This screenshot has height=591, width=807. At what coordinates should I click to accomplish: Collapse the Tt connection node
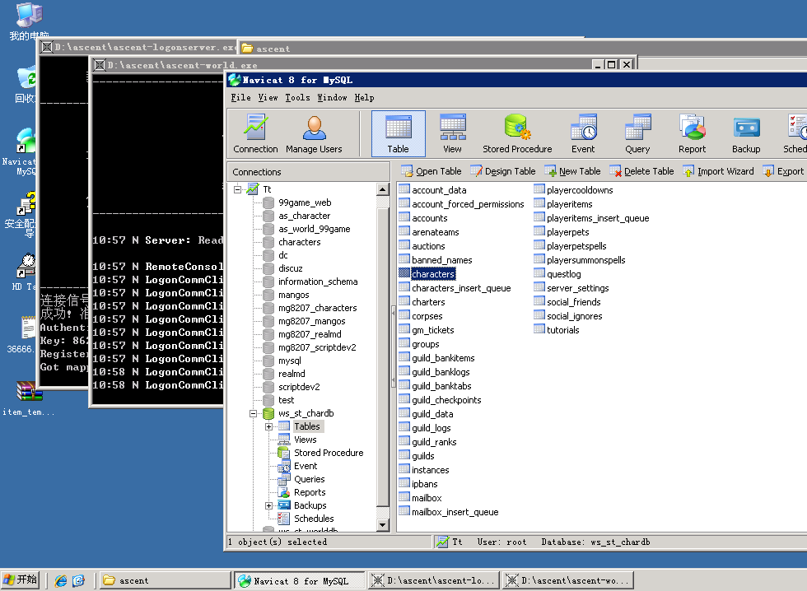coord(237,189)
